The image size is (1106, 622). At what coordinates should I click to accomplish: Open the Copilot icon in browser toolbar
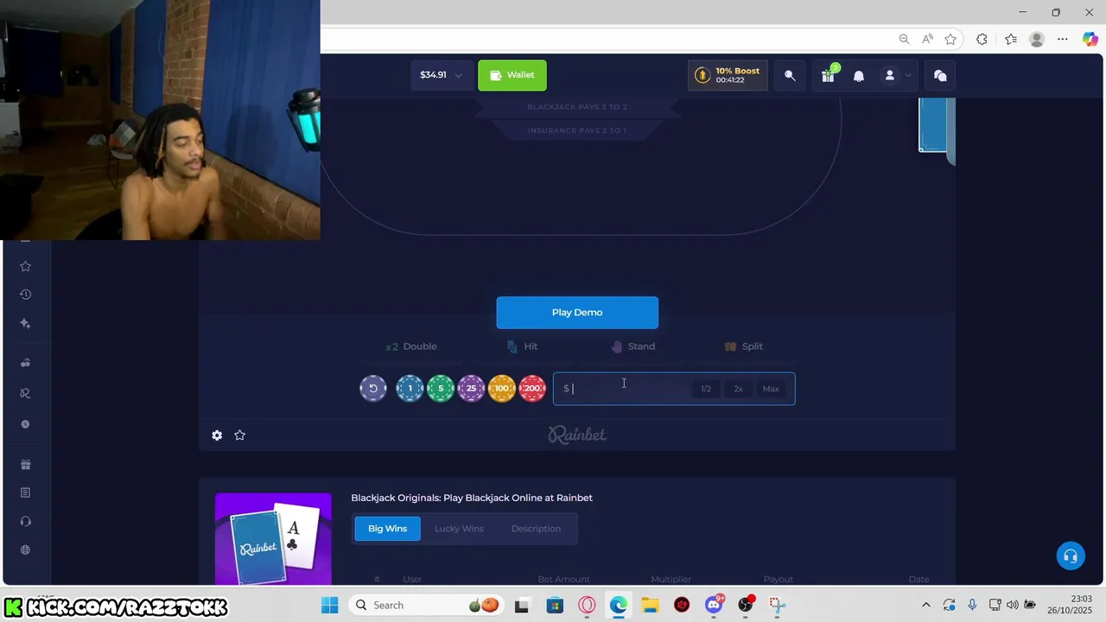point(1090,39)
